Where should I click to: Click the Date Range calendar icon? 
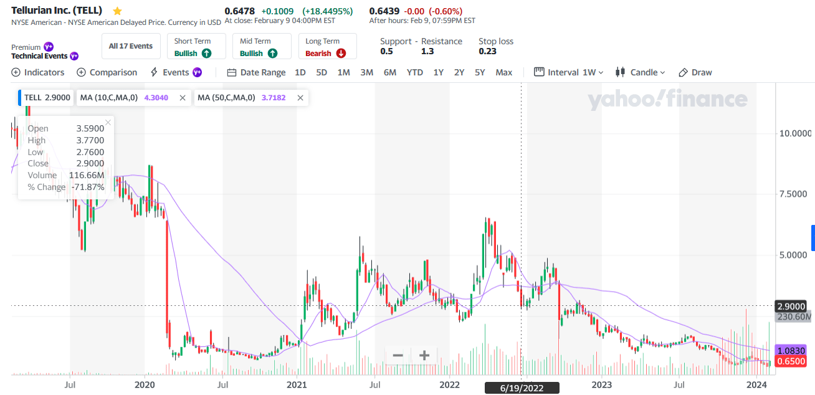[232, 72]
